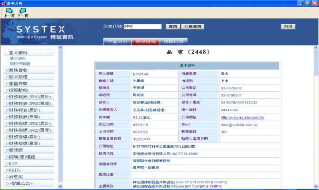The image size is (319, 190).
Task: Click capital value 93.33億元
Action: click(x=141, y=117)
